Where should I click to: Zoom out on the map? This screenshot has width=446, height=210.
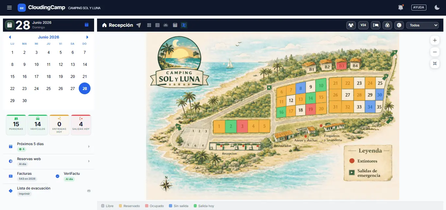click(435, 52)
